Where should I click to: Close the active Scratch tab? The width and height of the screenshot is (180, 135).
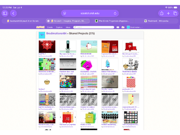click(x=48, y=21)
